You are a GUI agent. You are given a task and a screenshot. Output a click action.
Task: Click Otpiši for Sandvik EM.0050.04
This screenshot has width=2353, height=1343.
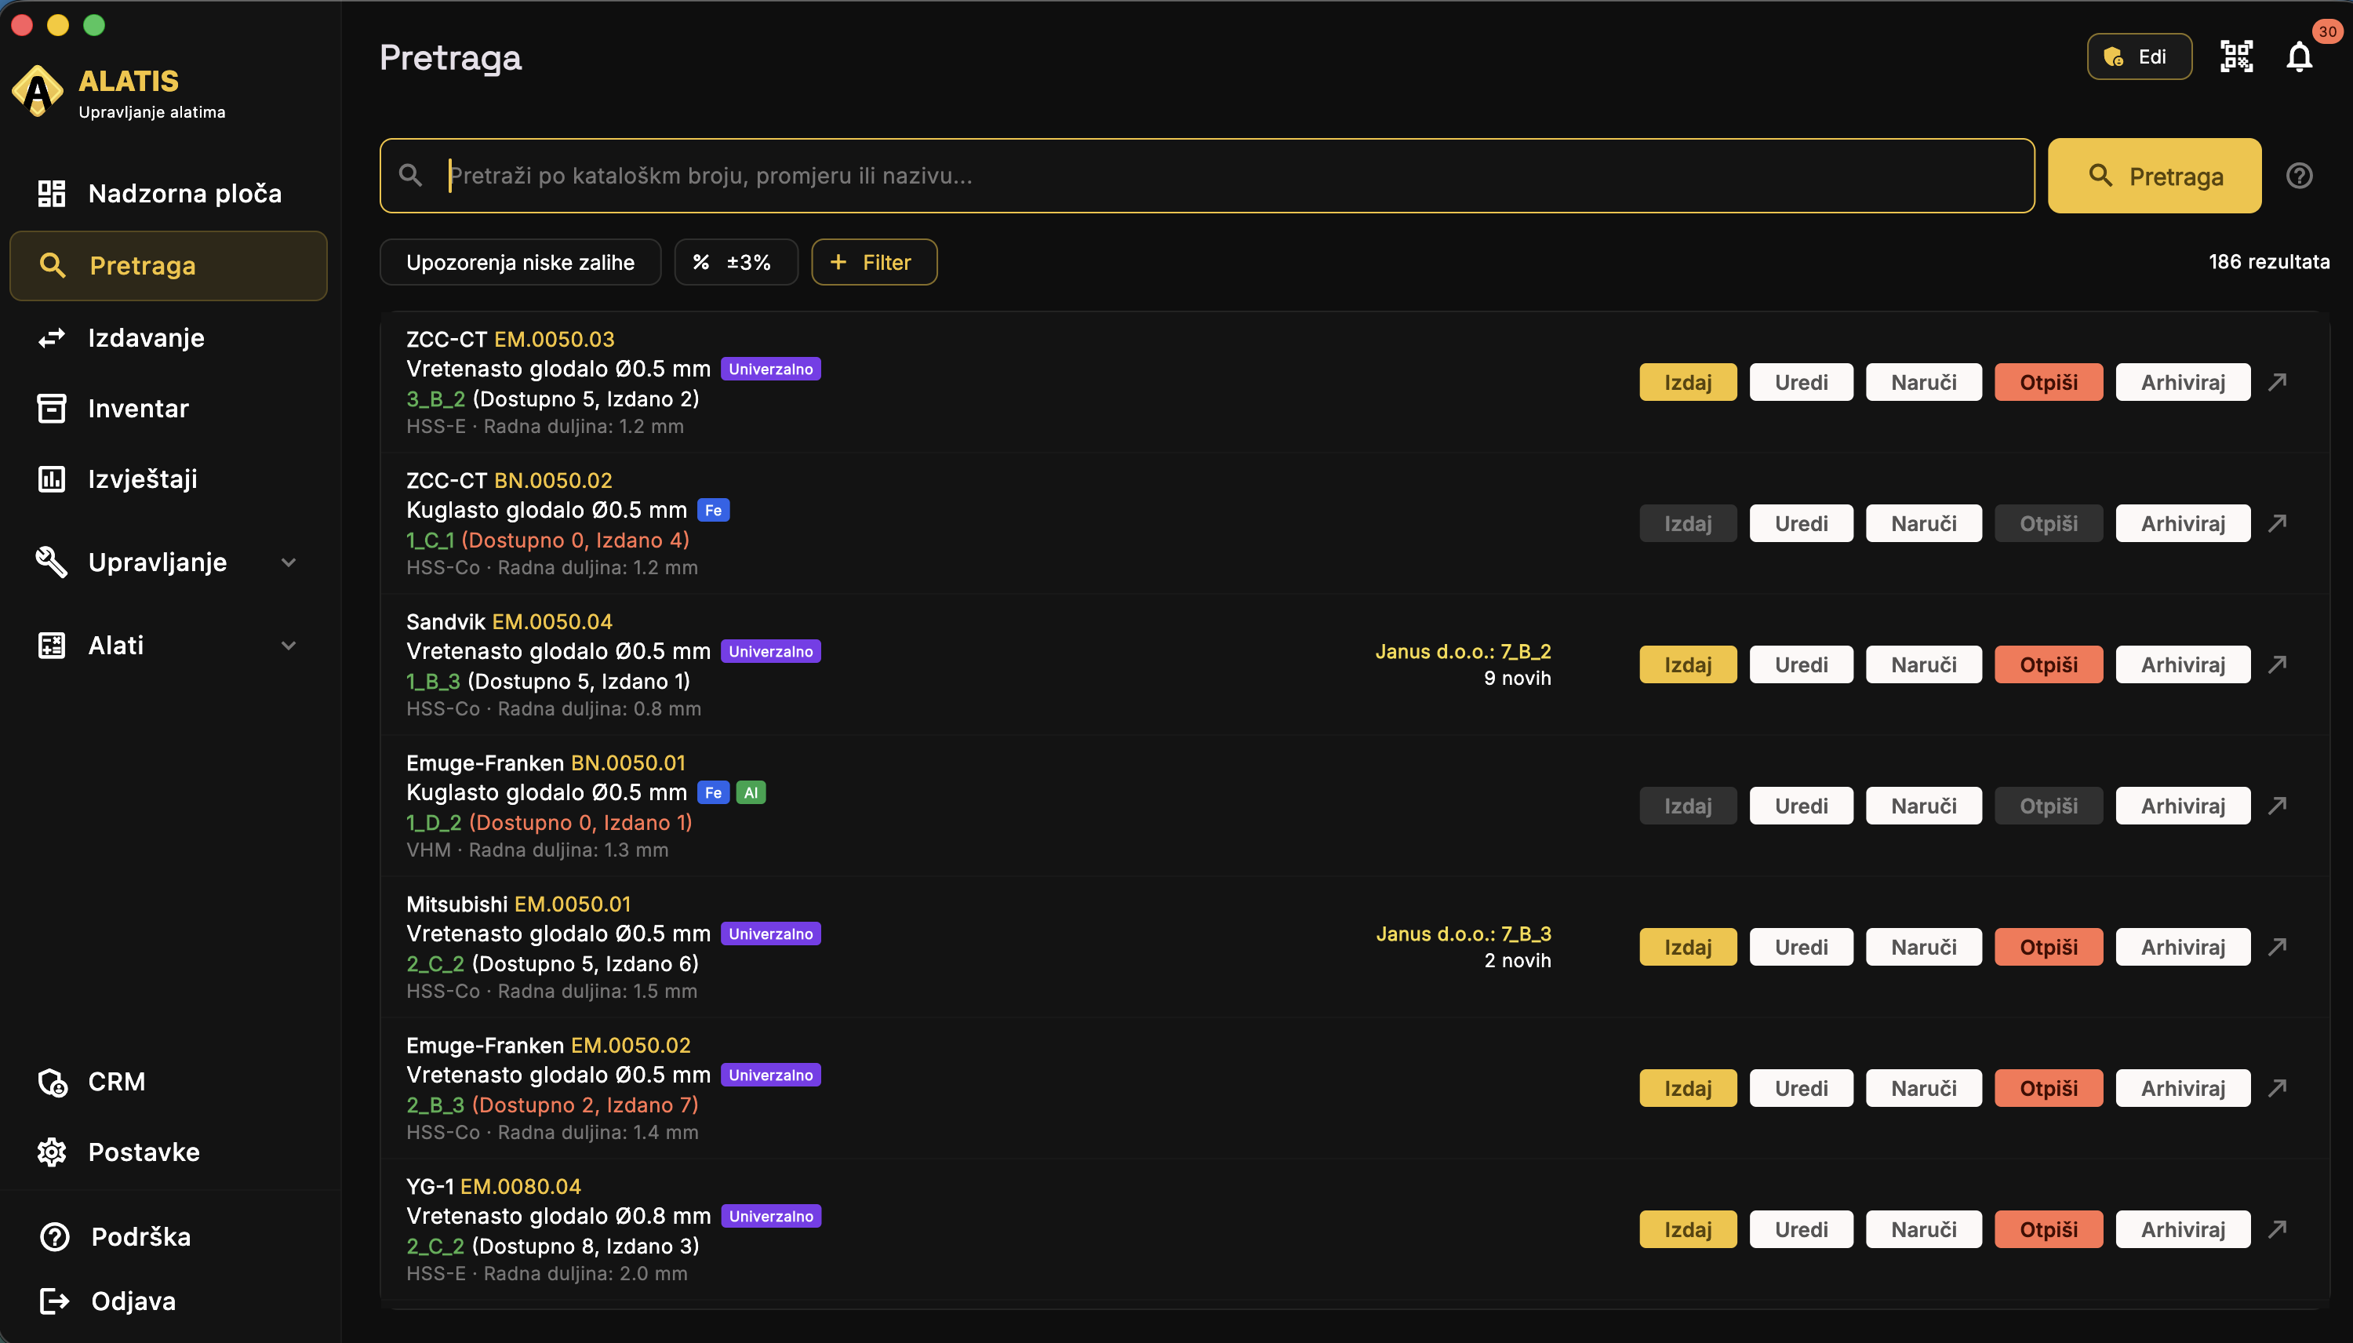[x=2048, y=664]
